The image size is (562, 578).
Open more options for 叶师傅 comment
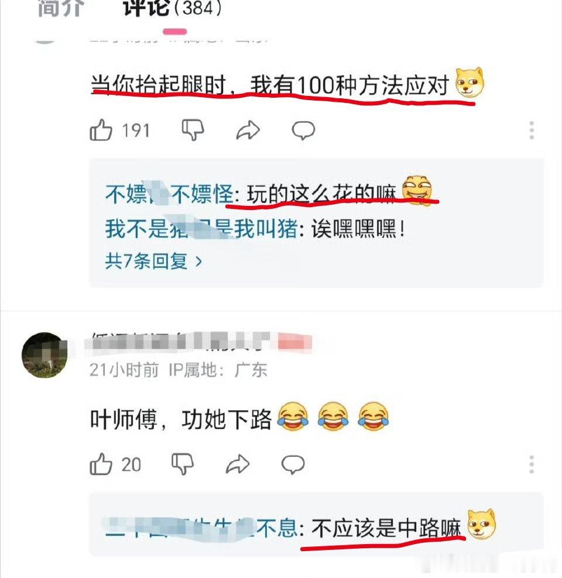[x=532, y=464]
